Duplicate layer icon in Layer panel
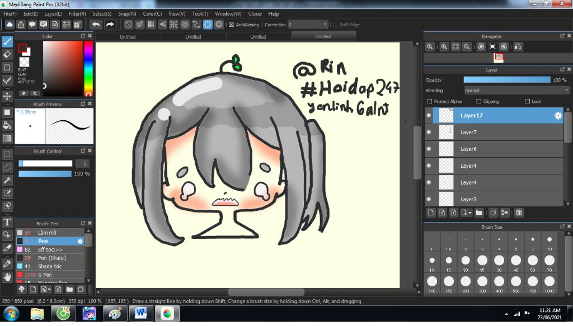 tap(493, 212)
